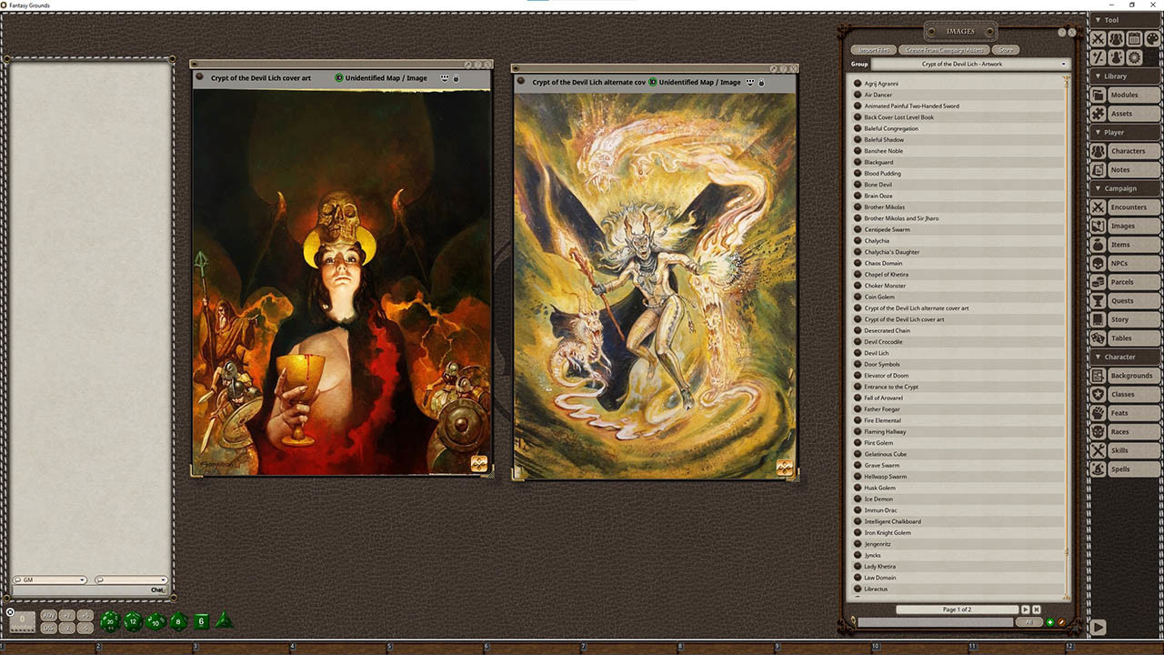Open the GM speaker dropdown in chat
The height and width of the screenshot is (655, 1164).
tap(50, 579)
